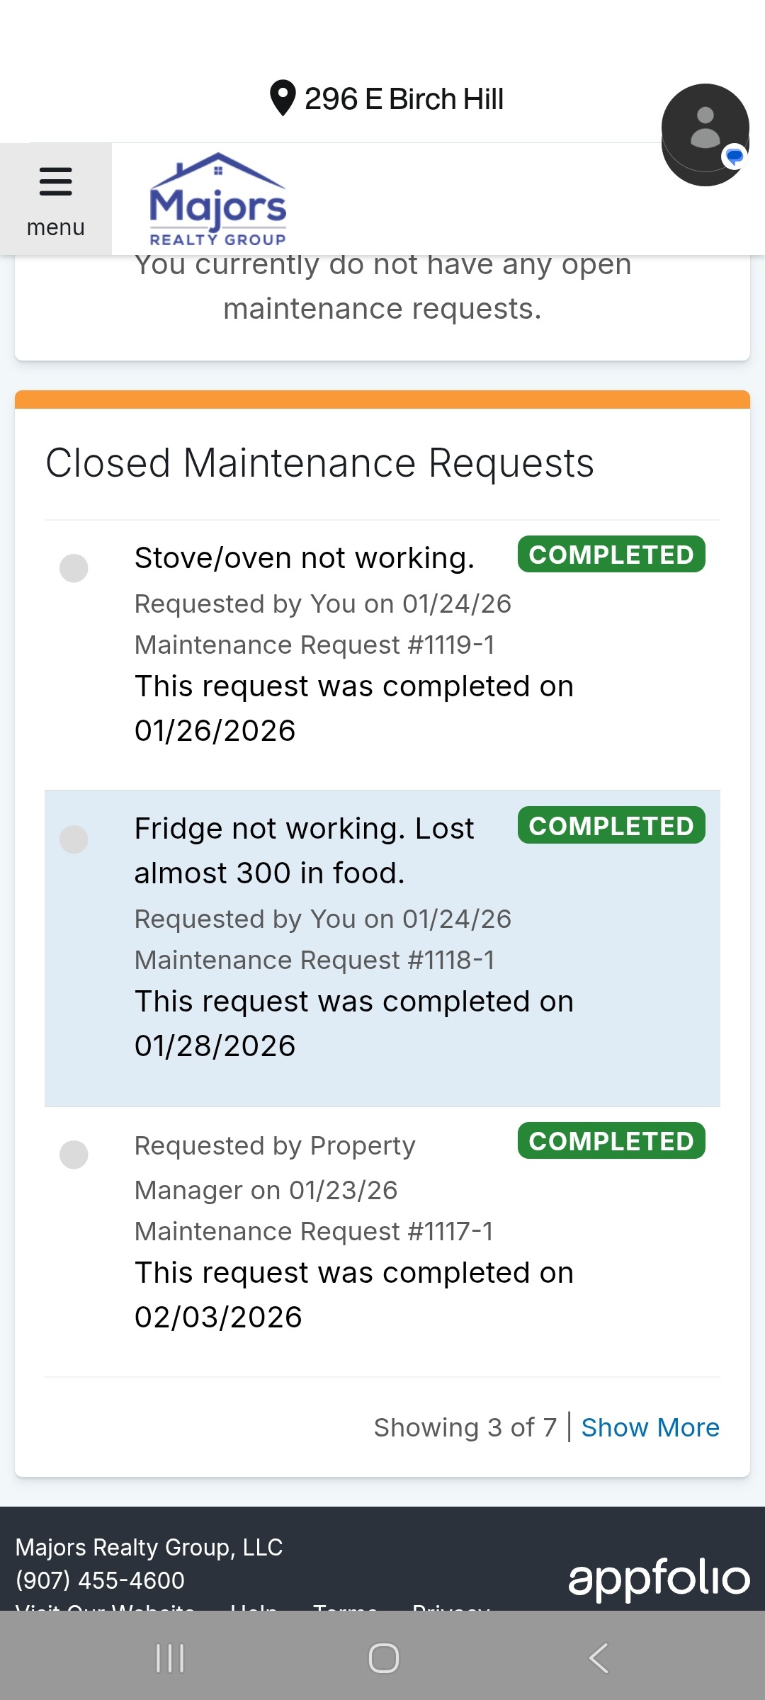
Task: Open Android recent apps button
Action: (170, 1658)
